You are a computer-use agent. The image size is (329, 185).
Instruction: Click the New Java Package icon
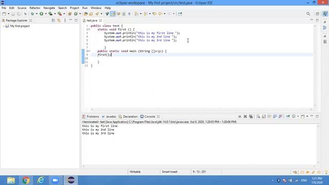(x=70, y=14)
